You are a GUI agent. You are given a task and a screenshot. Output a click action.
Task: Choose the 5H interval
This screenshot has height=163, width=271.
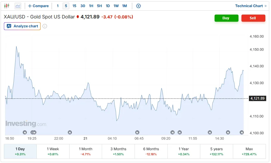coord(99,6)
